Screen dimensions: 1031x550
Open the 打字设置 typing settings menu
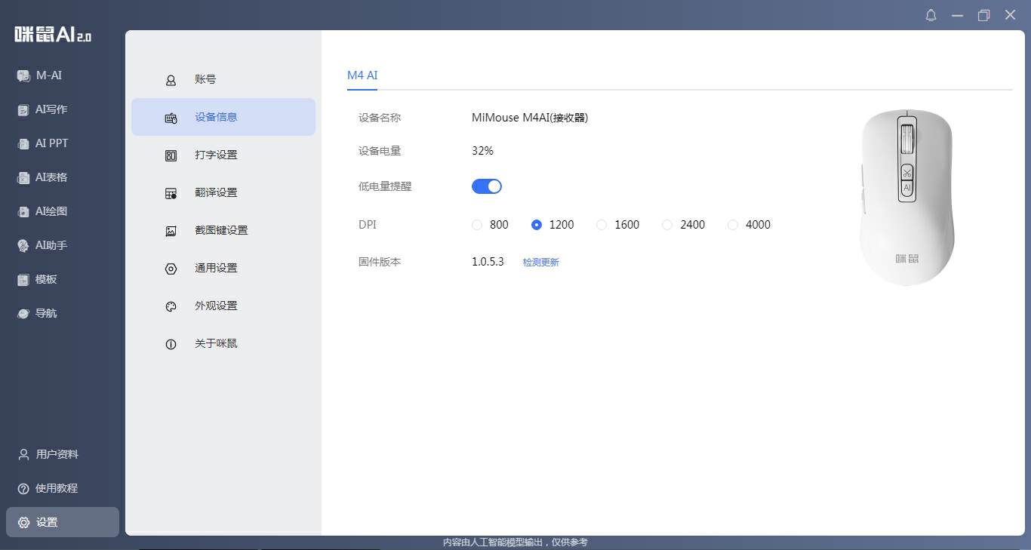tap(216, 155)
